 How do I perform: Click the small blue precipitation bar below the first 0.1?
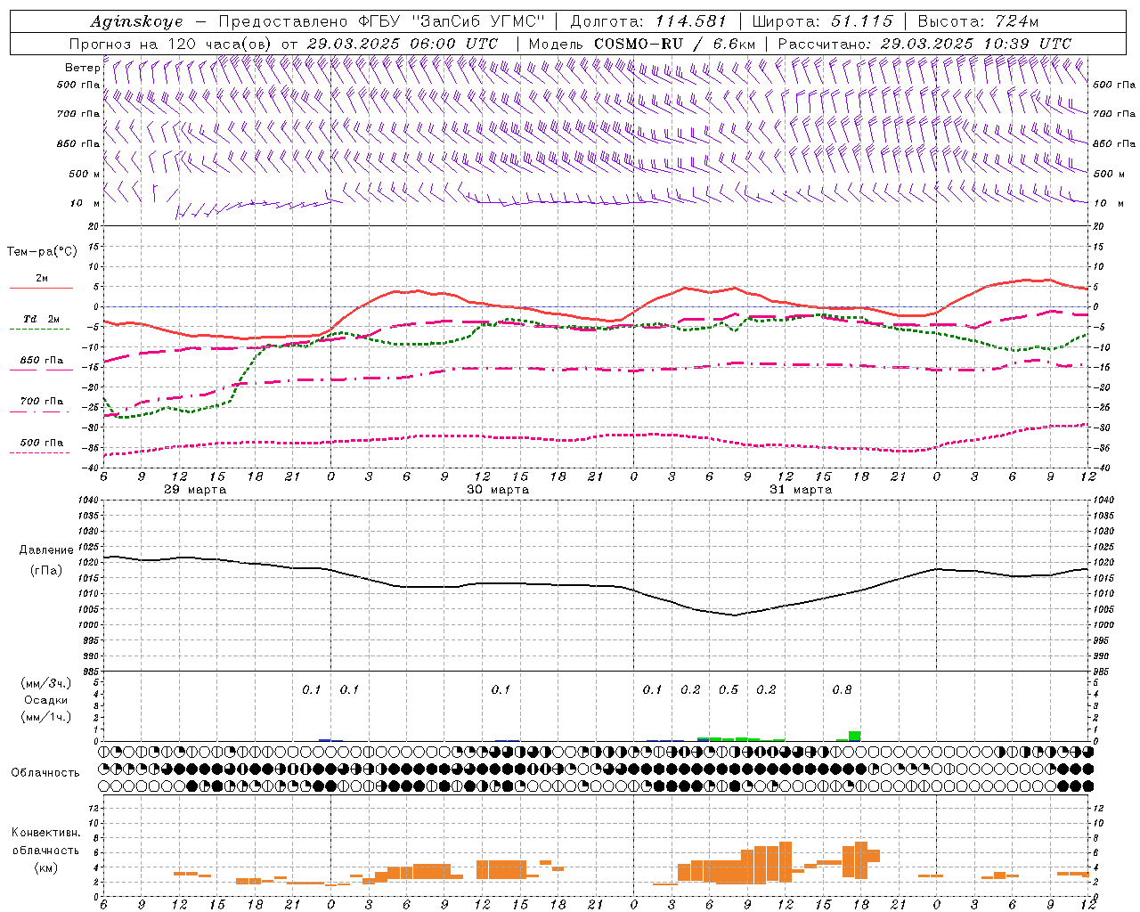[325, 740]
